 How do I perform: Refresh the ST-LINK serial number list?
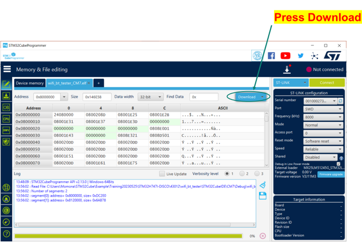click(341, 101)
